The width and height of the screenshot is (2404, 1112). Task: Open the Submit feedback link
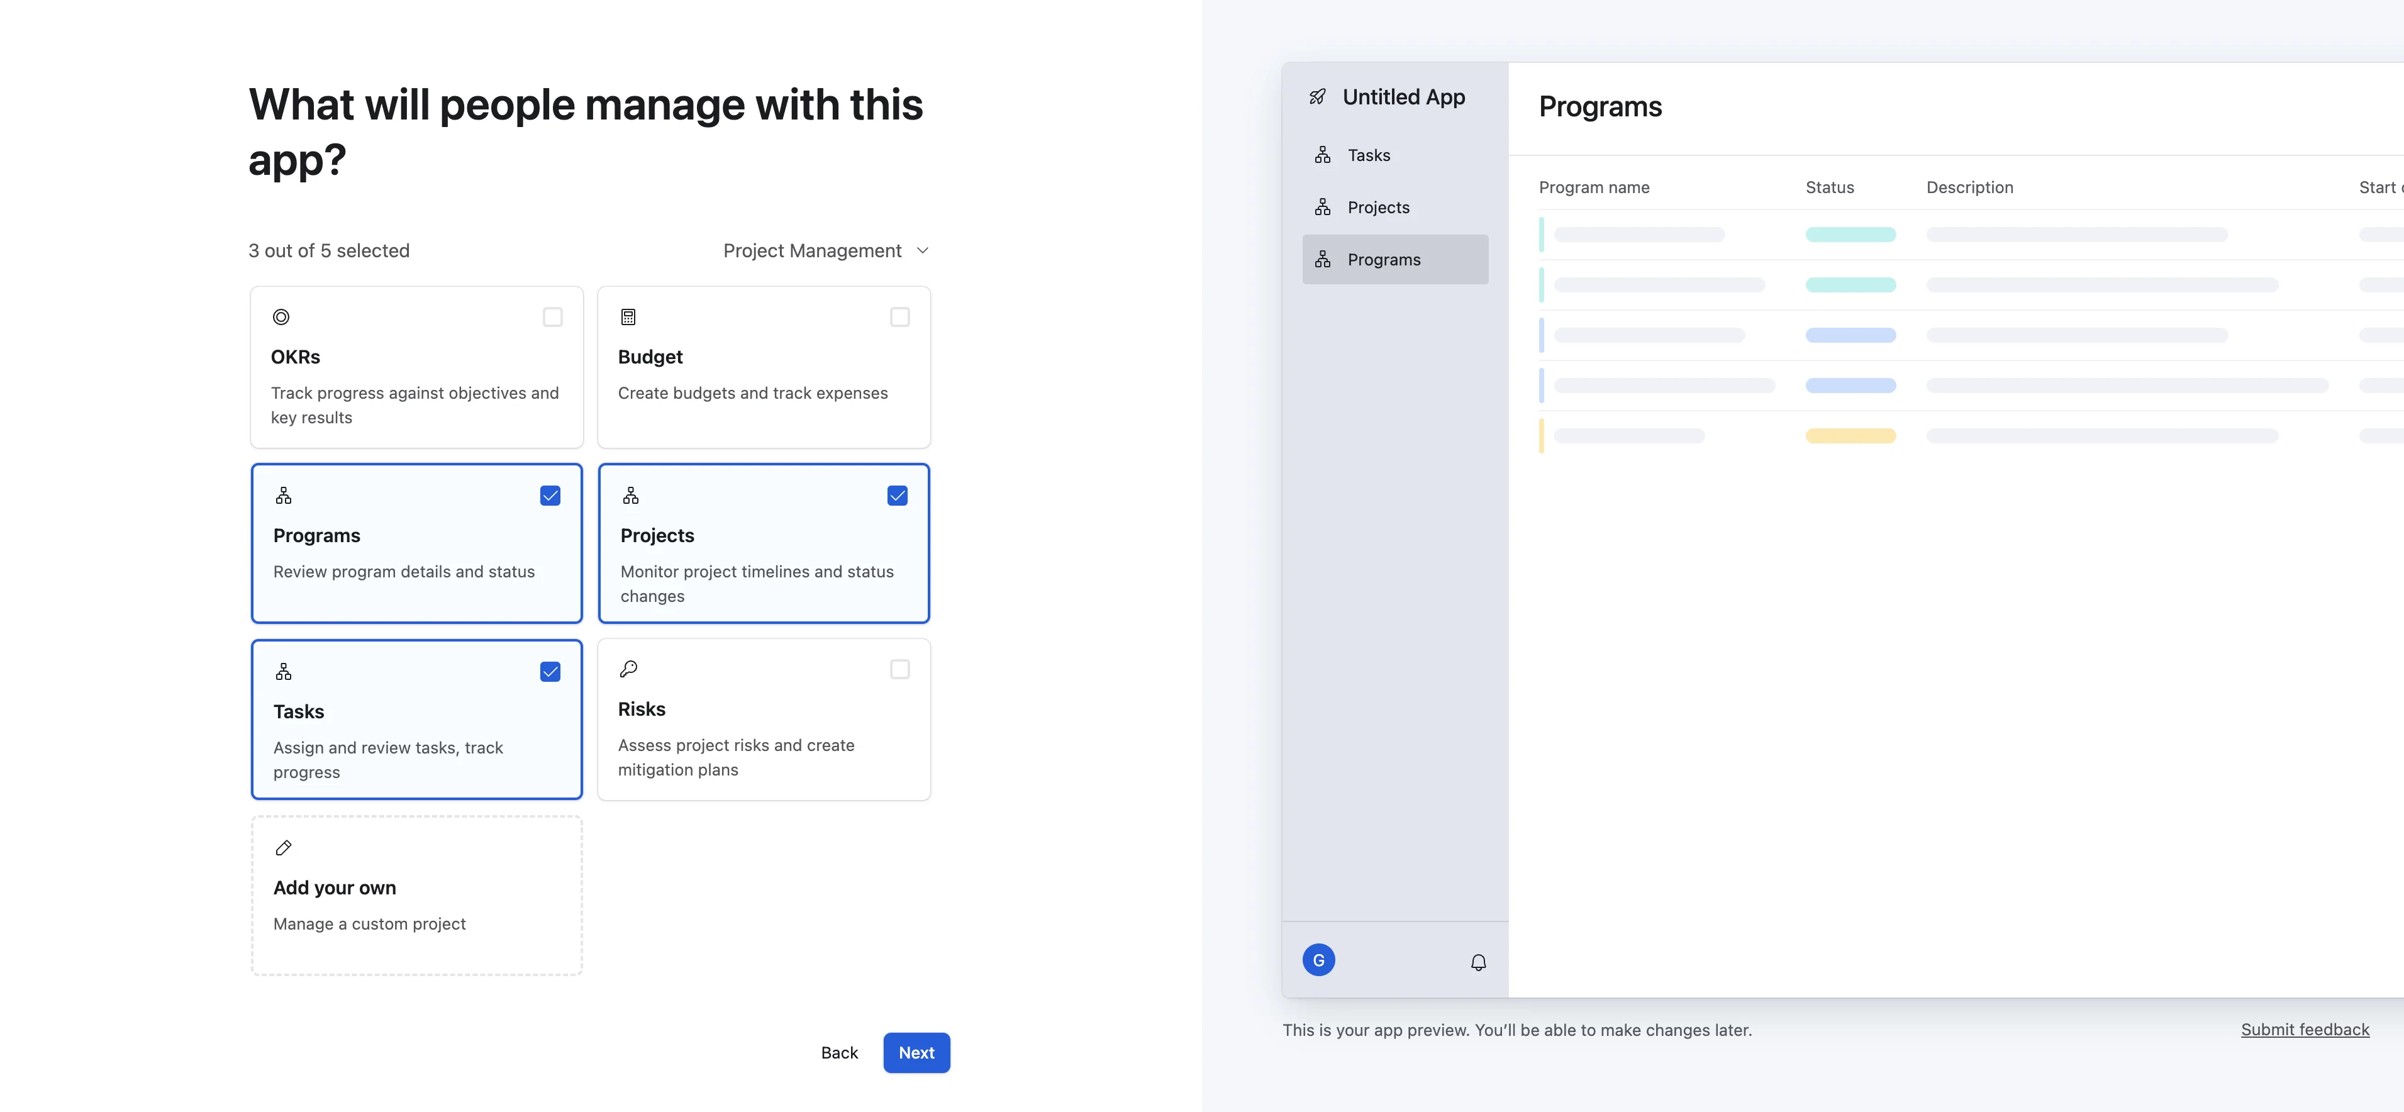(2304, 1029)
